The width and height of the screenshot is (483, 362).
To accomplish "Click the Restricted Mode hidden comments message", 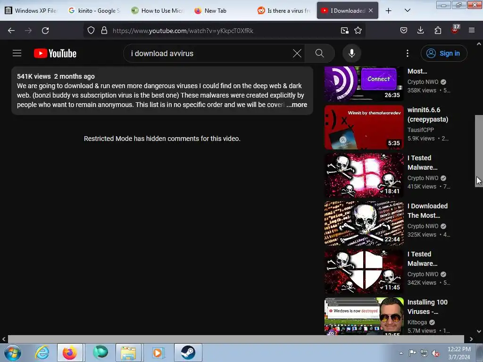I will point(162,139).
